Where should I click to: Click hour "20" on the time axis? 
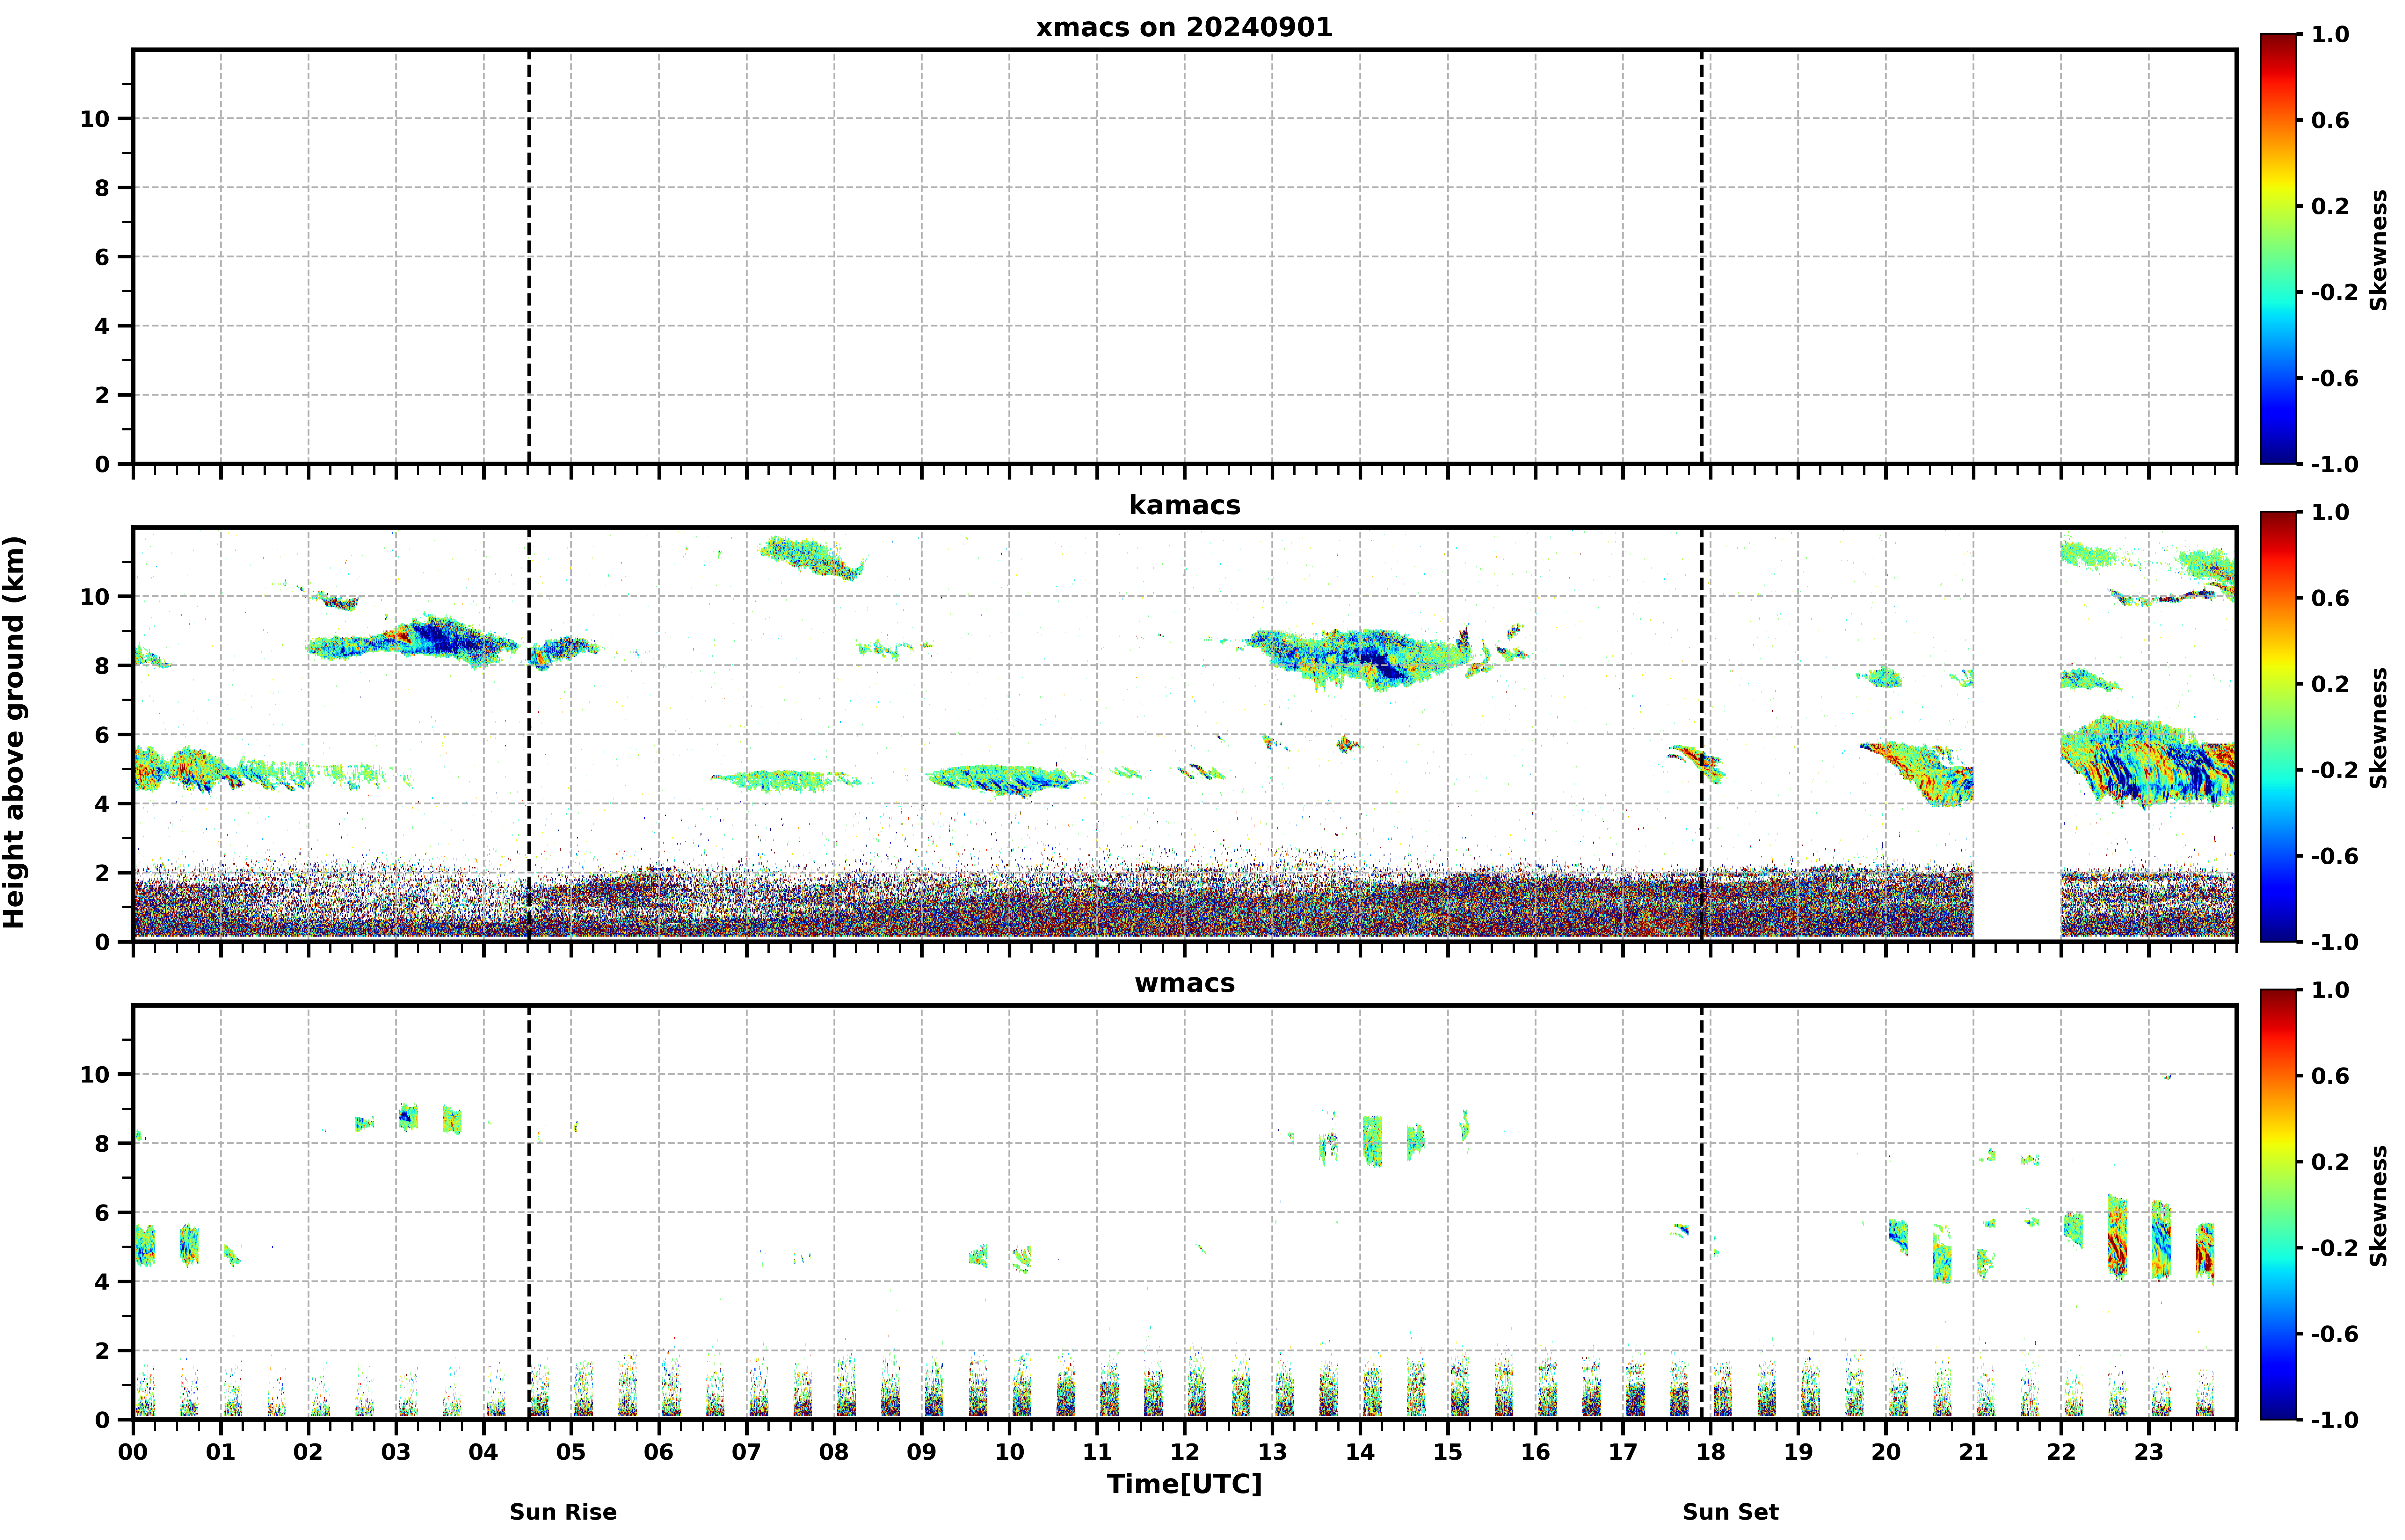click(x=1886, y=1452)
